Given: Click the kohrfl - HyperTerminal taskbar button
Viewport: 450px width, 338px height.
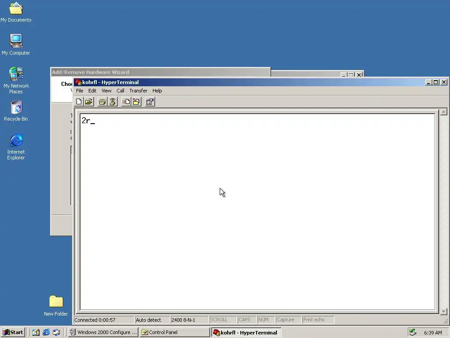Looking at the screenshot, I should [246, 332].
